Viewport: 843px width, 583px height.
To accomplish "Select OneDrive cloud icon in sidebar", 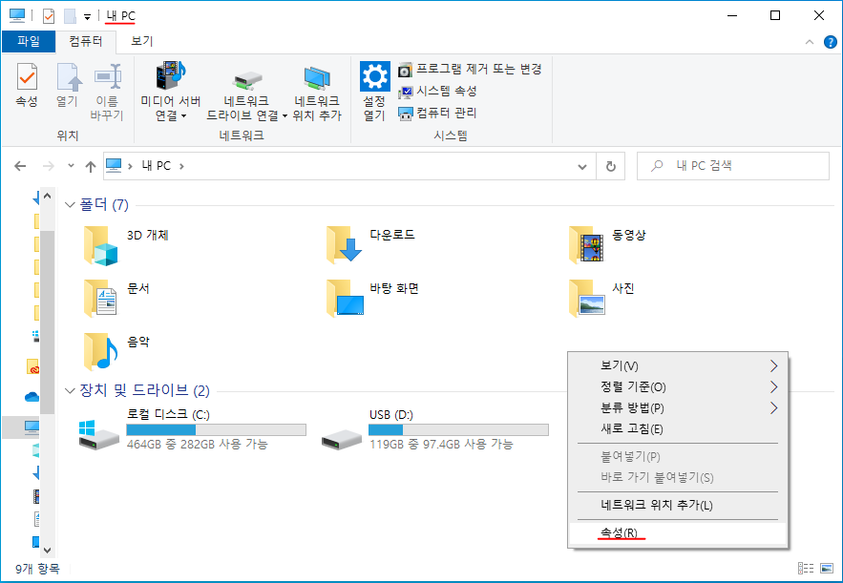I will coord(32,397).
